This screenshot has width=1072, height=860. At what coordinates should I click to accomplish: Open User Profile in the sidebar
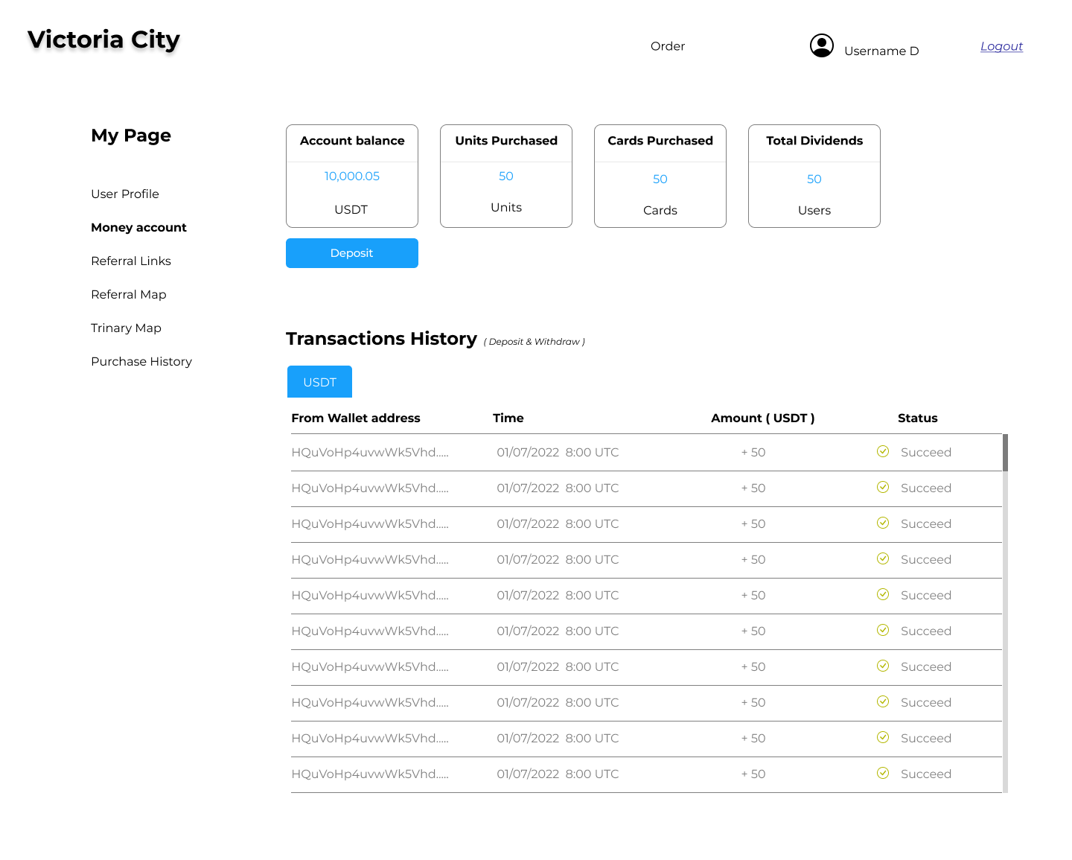click(125, 194)
